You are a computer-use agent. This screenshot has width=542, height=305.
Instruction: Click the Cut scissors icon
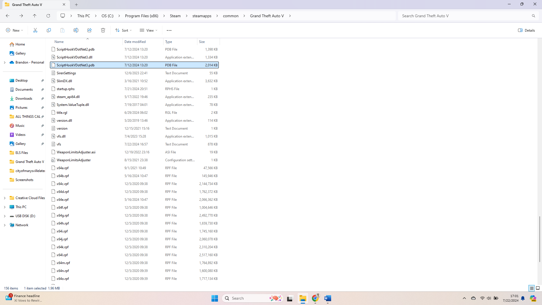(35, 30)
